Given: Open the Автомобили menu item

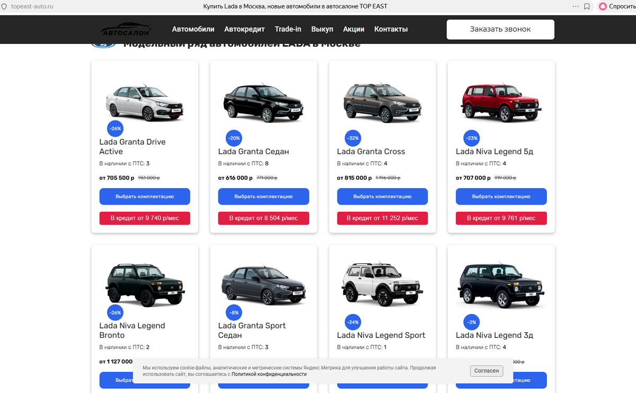Looking at the screenshot, I should coord(193,29).
